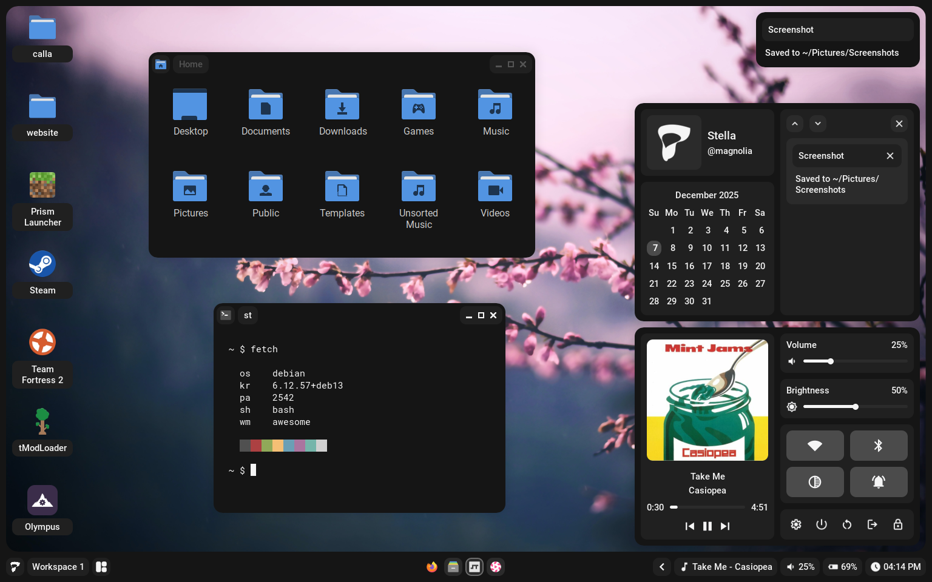Image resolution: width=932 pixels, height=582 pixels.
Task: Toggle the notifications bell button
Action: pyautogui.click(x=878, y=482)
